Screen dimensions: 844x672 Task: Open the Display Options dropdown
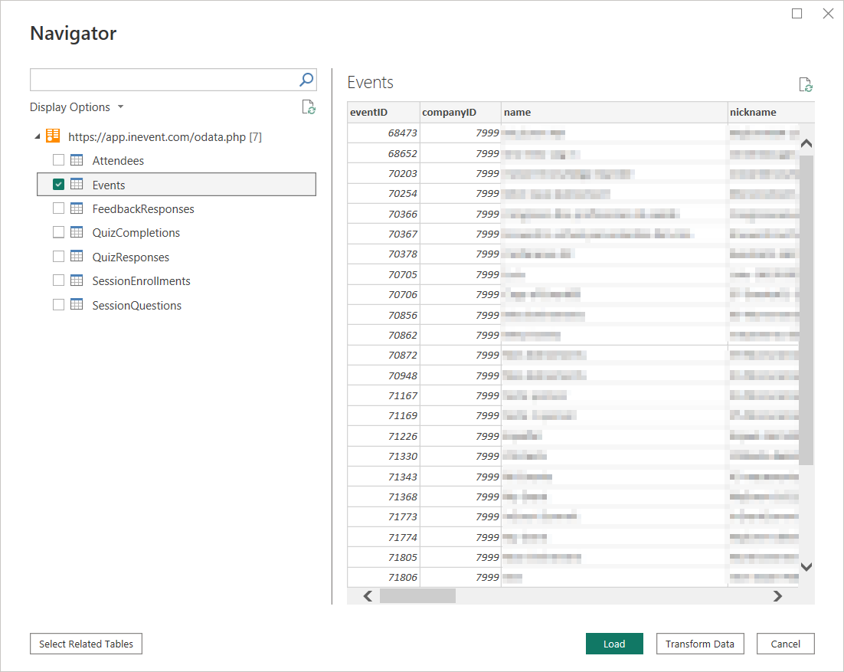click(x=77, y=107)
